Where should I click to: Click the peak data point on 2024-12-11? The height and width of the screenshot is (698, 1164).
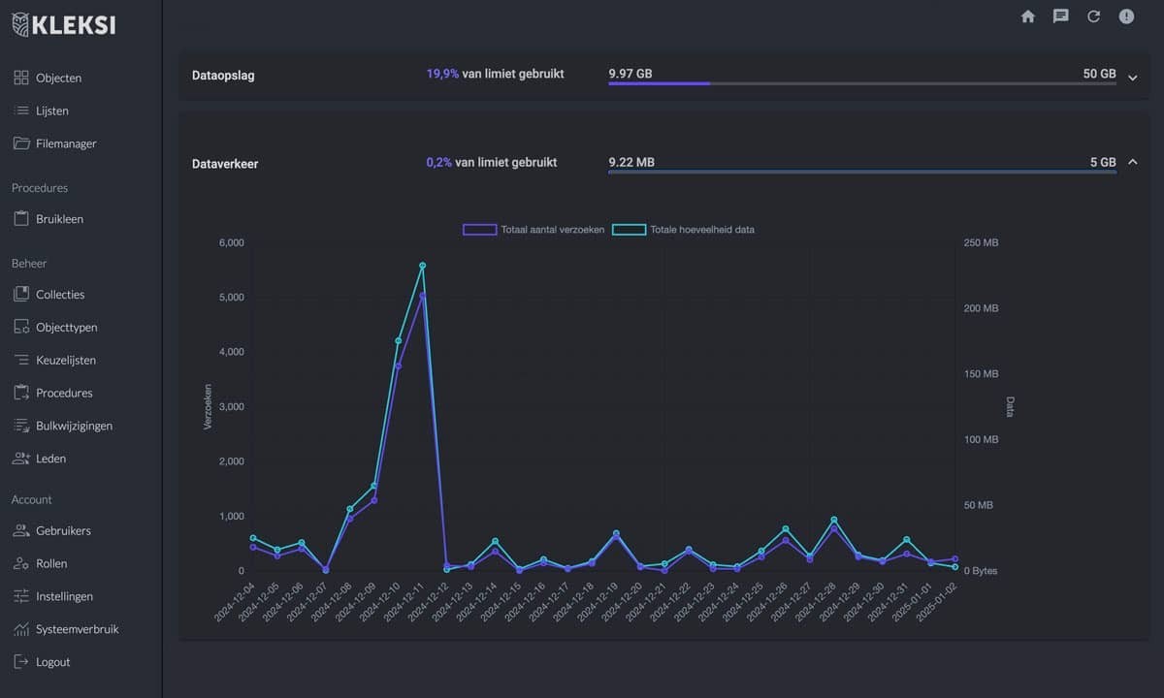422,266
